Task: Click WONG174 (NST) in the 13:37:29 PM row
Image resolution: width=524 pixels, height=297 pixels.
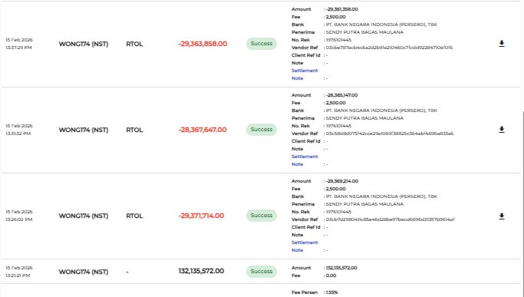Action: (x=84, y=44)
